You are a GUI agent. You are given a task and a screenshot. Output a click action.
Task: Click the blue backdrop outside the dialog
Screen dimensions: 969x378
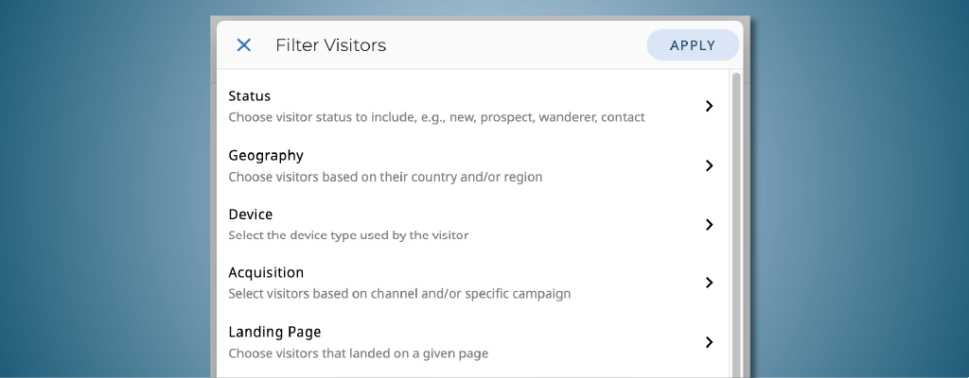click(104, 189)
